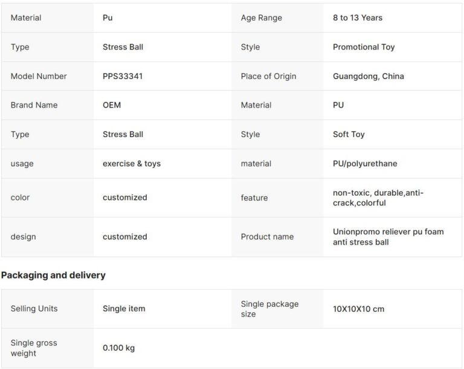Click the 'PU/polyurethane' material value
464x369 pixels.
click(x=365, y=164)
